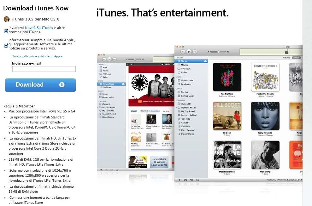Open Jamie Woon Single of the Week banner
This screenshot has width=312, height=206.
[138, 162]
